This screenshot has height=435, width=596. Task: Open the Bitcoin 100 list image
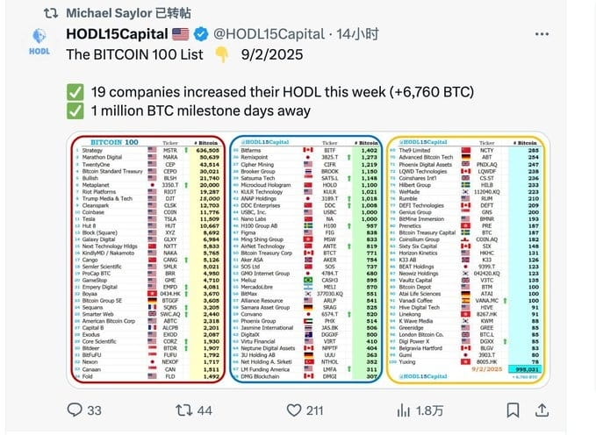[x=308, y=260]
